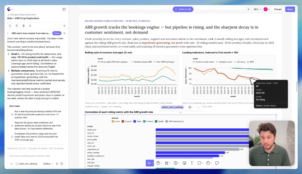The image size is (302, 174).
Task: Toggle NPS series legend
Action: pos(250,62)
